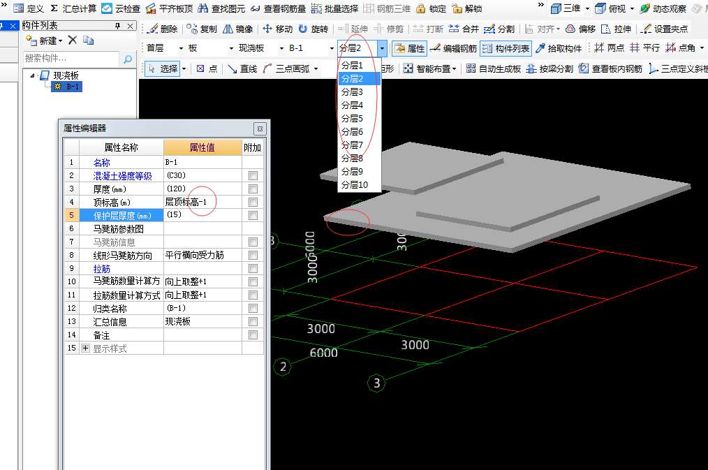Click the 合并 merge tool

(x=463, y=29)
